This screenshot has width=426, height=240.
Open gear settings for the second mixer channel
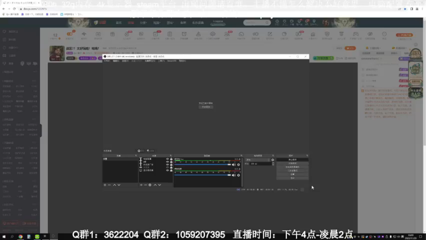coord(239,175)
